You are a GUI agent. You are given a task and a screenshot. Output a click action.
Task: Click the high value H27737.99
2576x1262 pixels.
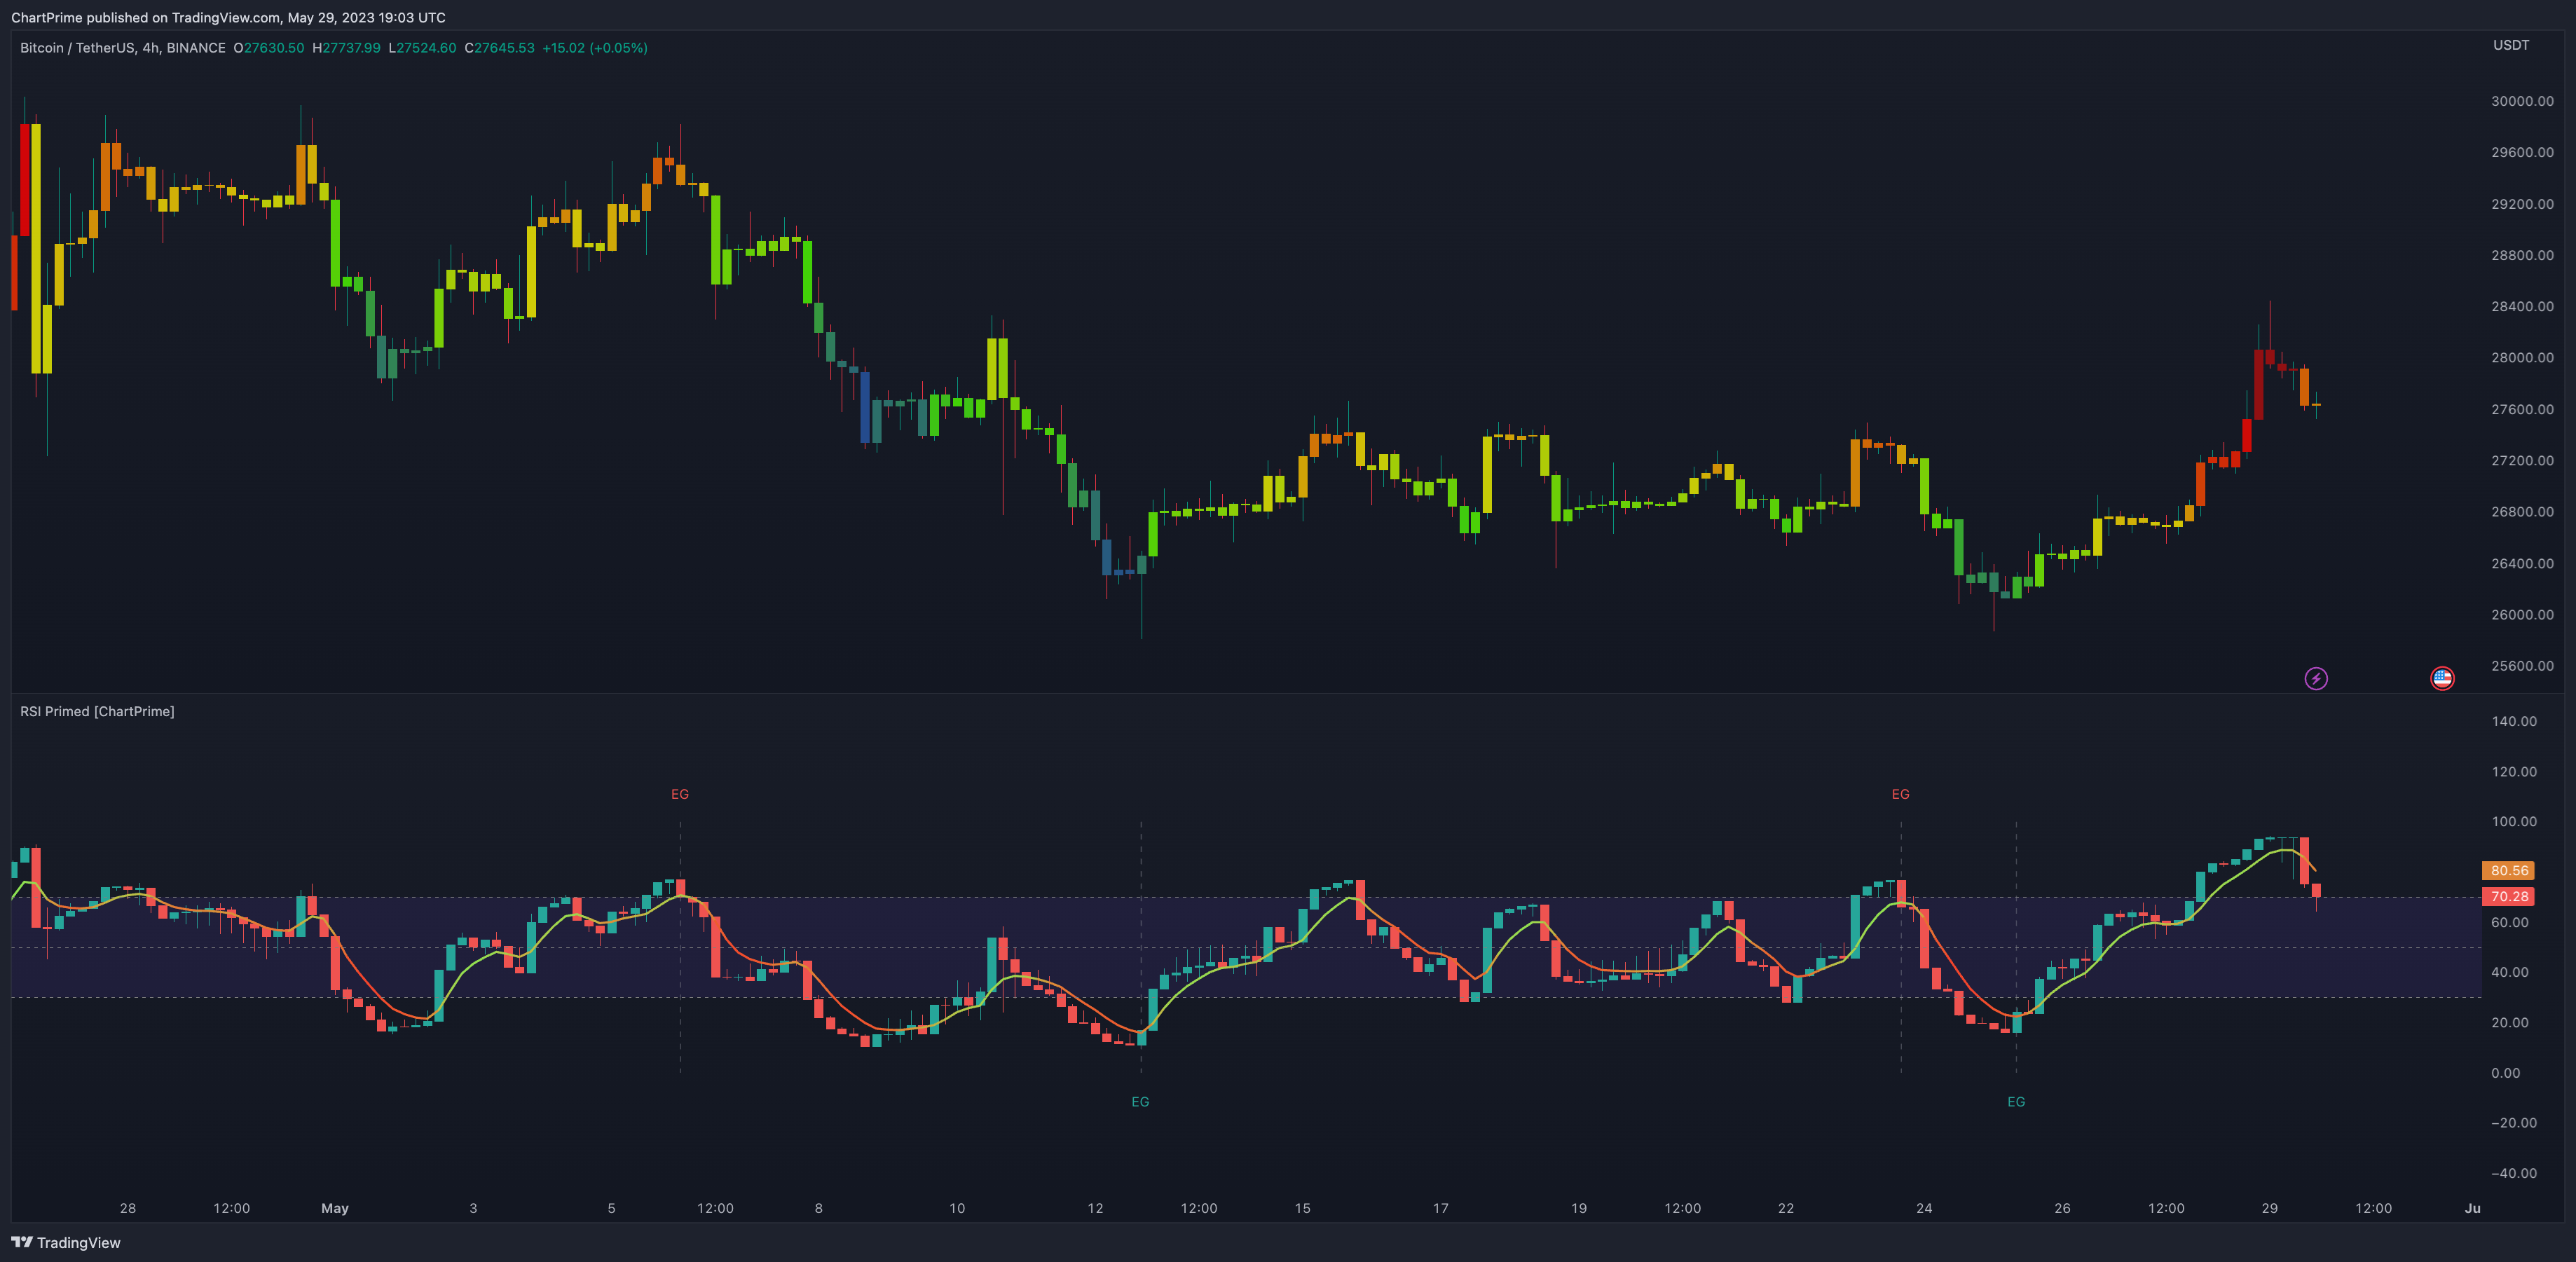click(x=346, y=48)
